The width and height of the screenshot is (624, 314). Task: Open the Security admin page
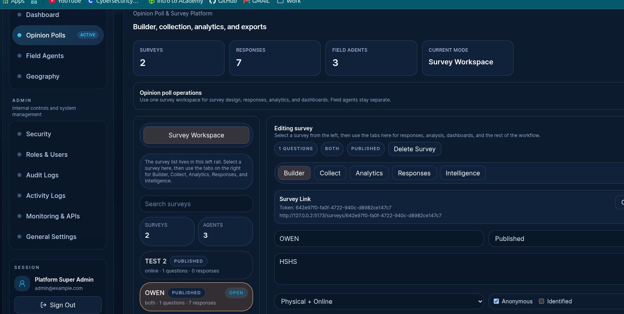coord(58,134)
